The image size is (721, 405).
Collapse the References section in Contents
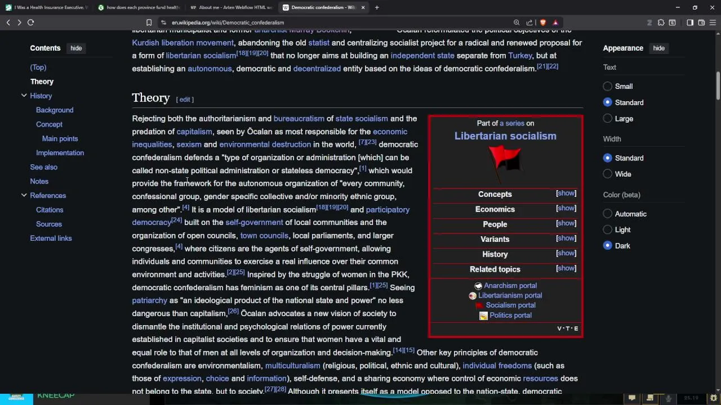(x=24, y=195)
